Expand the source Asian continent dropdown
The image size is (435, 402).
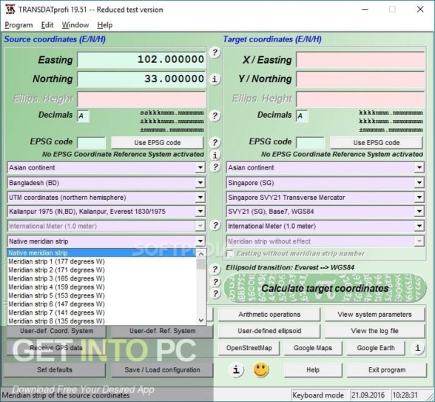[x=200, y=167]
